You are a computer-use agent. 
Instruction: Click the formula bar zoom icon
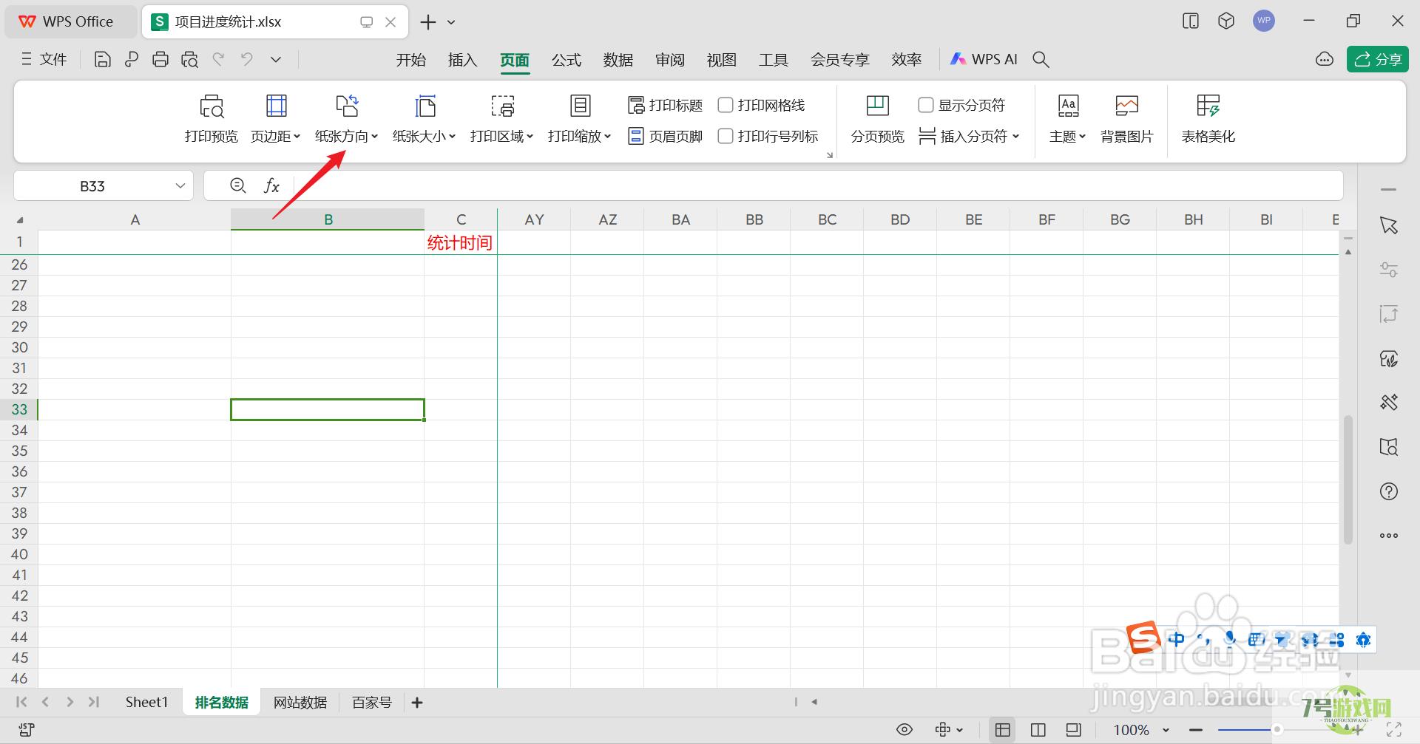pyautogui.click(x=237, y=185)
